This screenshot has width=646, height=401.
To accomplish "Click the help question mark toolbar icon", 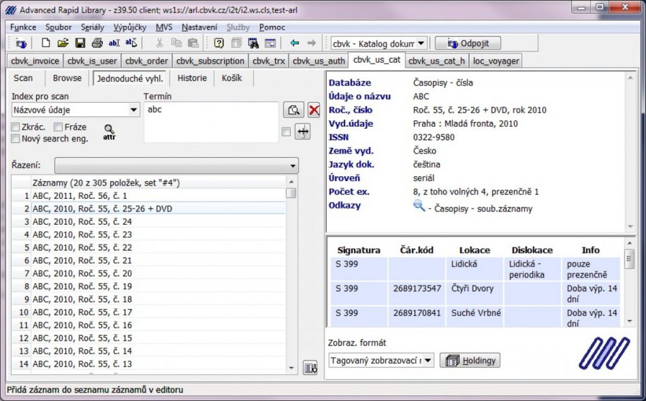I will (219, 43).
